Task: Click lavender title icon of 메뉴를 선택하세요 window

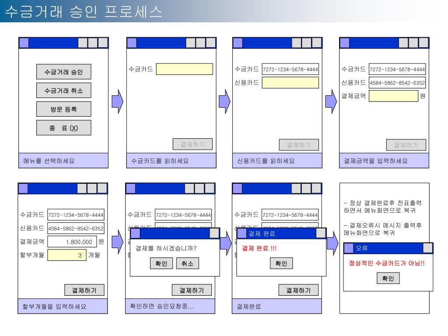Action: click(24, 43)
